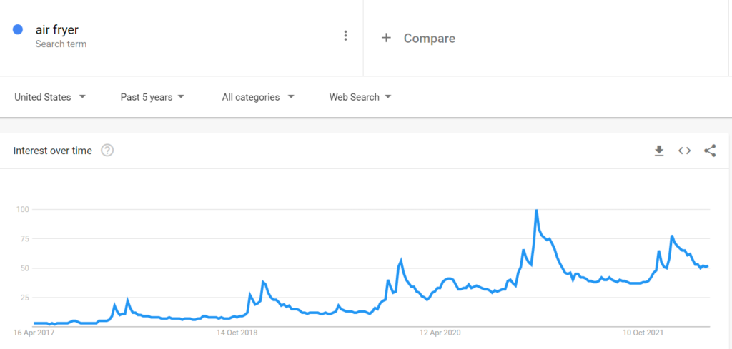Image resolution: width=732 pixels, height=349 pixels.
Task: Open the three-dot menu for air fryer
Action: (x=345, y=36)
